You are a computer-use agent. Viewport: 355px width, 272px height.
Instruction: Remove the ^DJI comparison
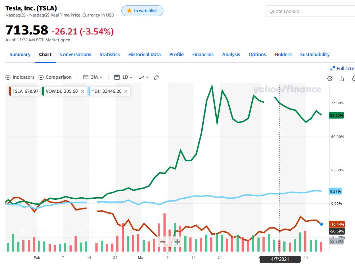tap(126, 91)
